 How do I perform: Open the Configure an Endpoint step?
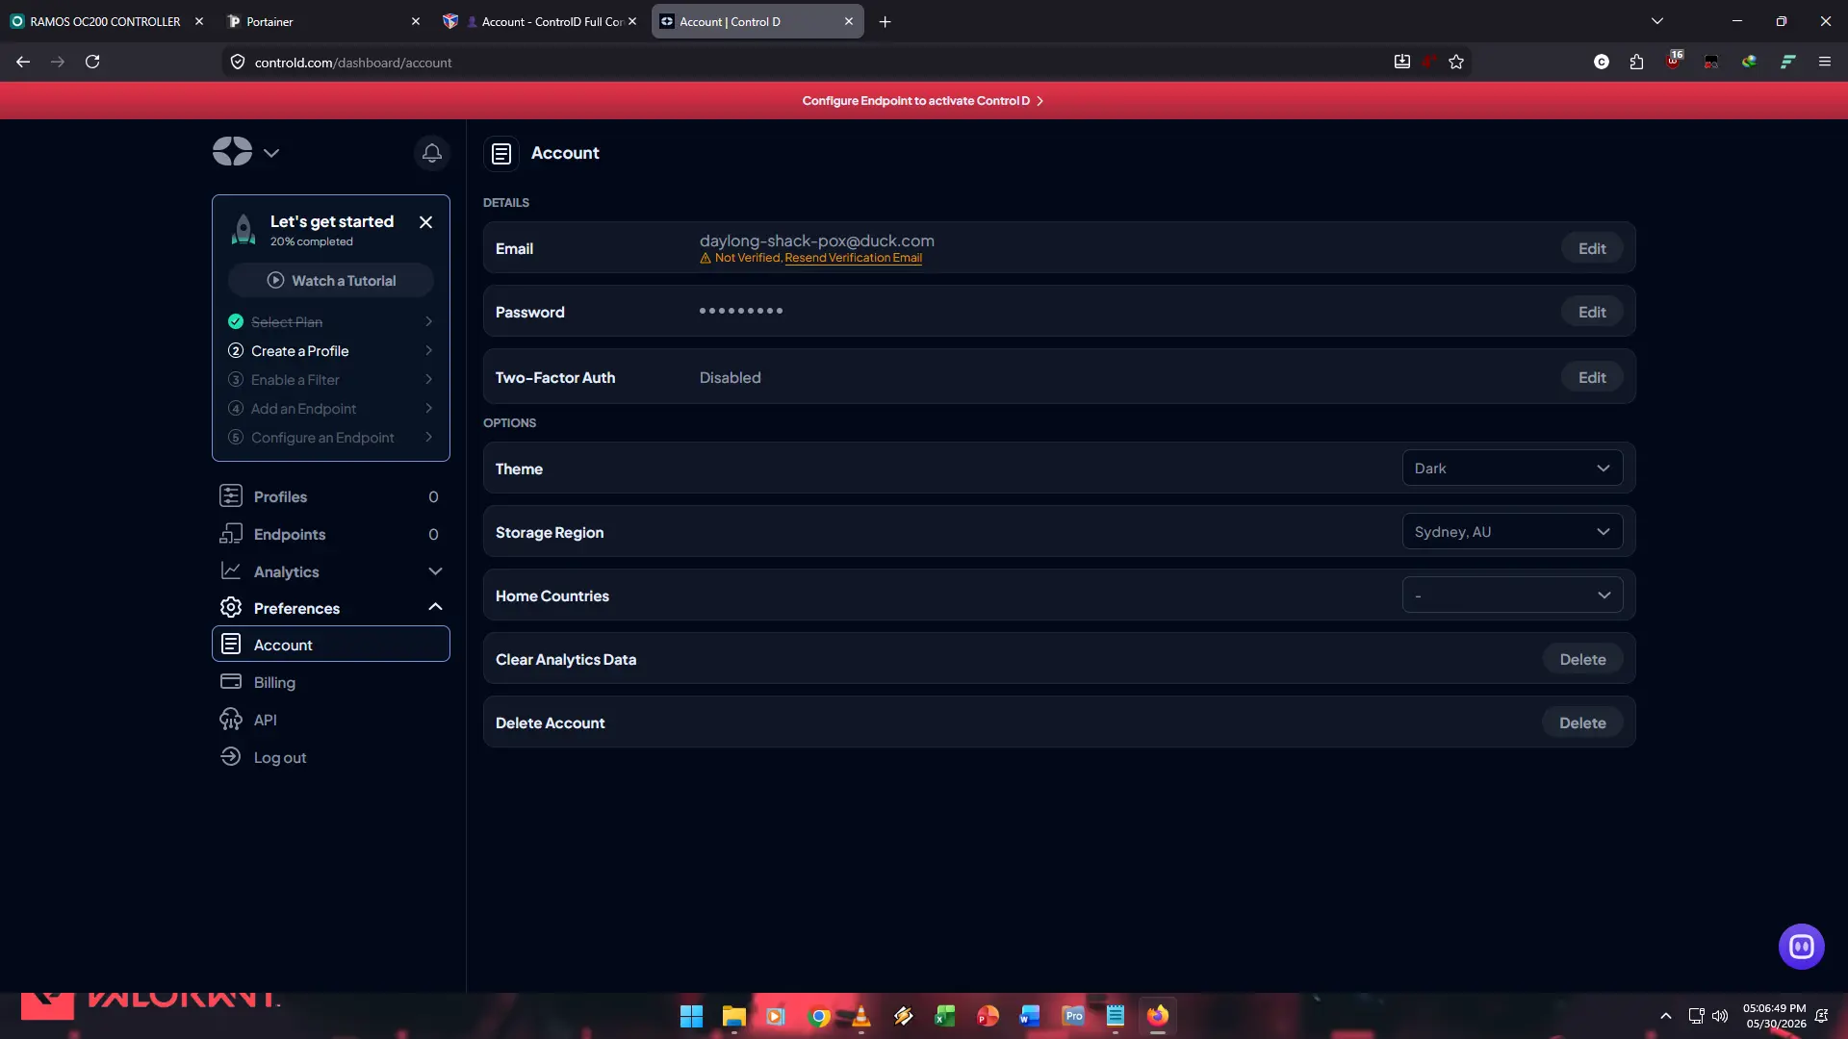331,438
